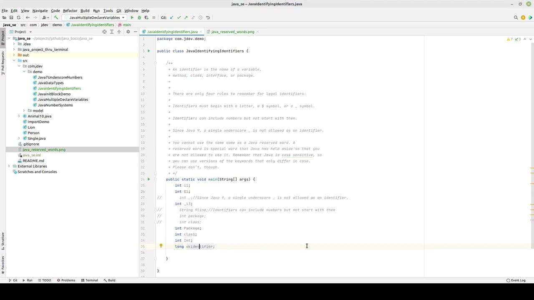Click Collapse All in Project panel
Screen dimensions: 534x300
pyautogui.click(x=119, y=32)
